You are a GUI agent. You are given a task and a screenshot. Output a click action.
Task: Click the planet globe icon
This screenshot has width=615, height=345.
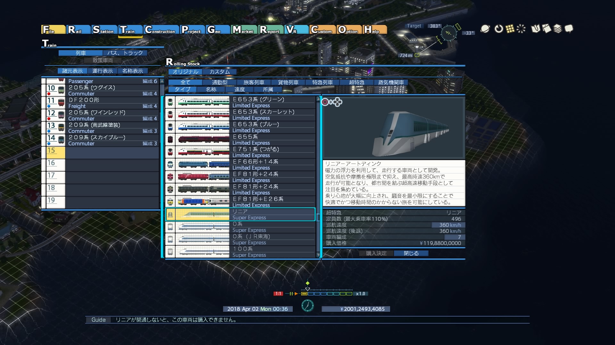[x=485, y=29]
